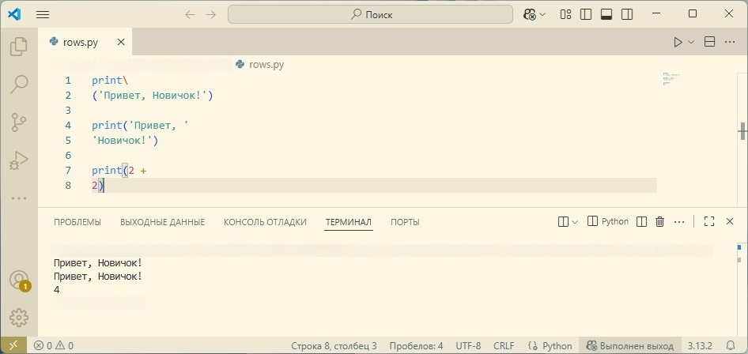This screenshot has width=748, height=354.
Task: Open the Accounts menu
Action: (x=19, y=281)
